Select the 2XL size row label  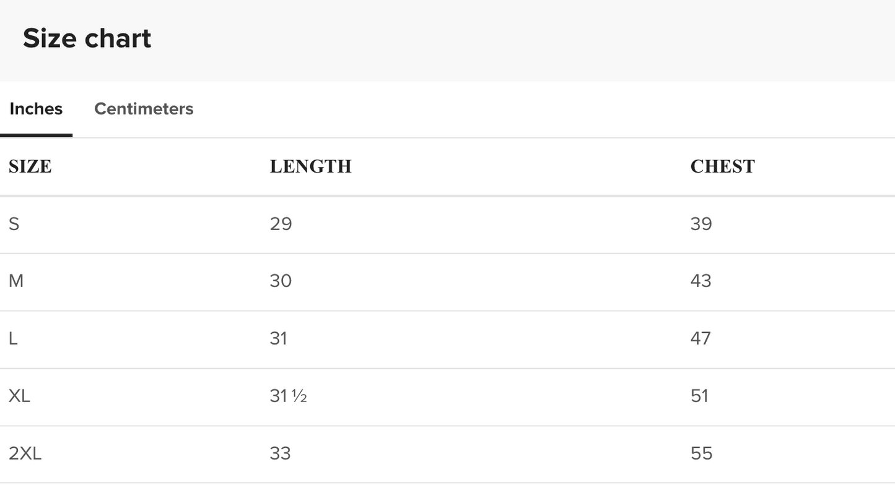click(25, 454)
